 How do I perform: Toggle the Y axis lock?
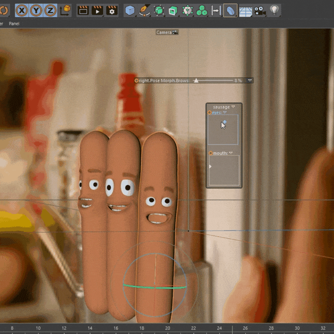(36, 10)
